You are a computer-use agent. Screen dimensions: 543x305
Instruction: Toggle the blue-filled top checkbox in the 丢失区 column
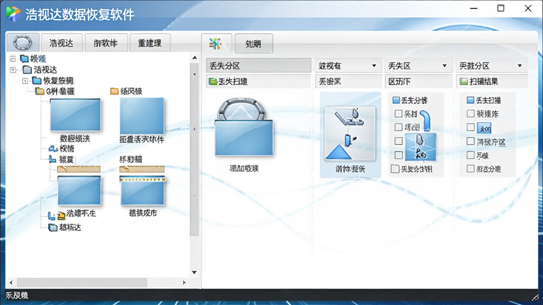[x=396, y=100]
